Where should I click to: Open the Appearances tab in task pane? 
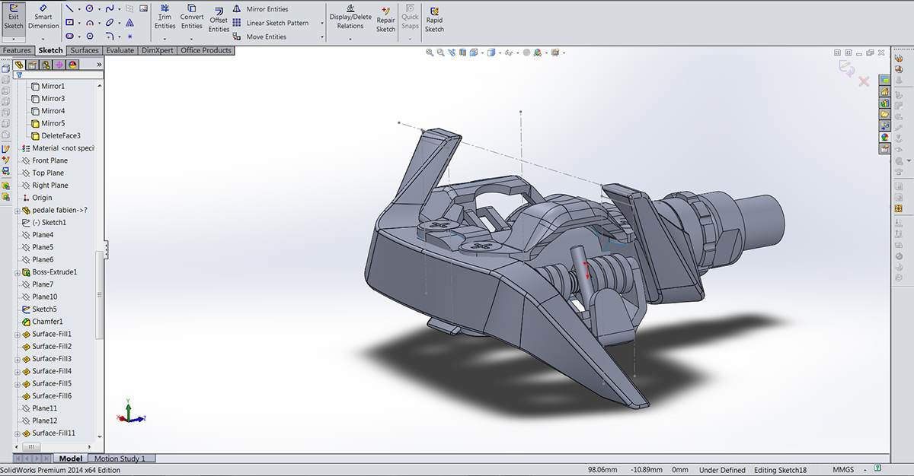[884, 138]
